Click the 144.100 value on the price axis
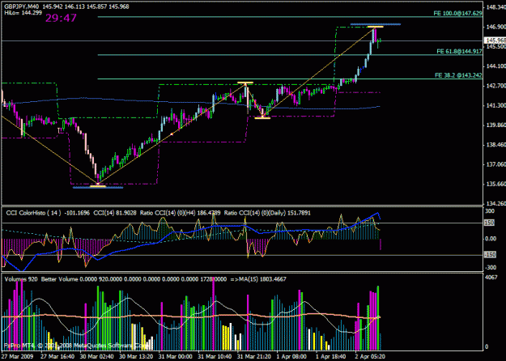 pos(496,66)
